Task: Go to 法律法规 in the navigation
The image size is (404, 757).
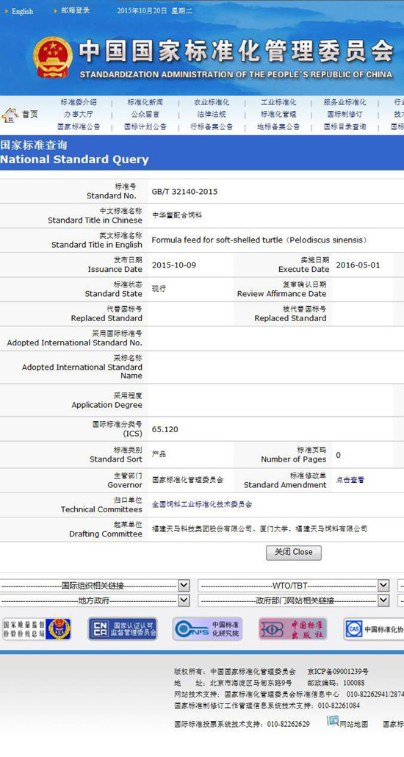Action: click(x=212, y=115)
